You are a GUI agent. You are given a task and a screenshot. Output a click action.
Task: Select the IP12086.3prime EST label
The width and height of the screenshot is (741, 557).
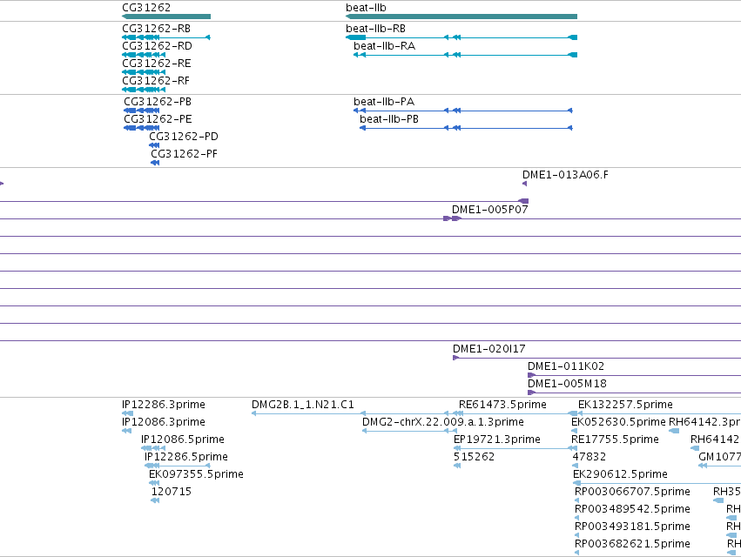click(164, 422)
